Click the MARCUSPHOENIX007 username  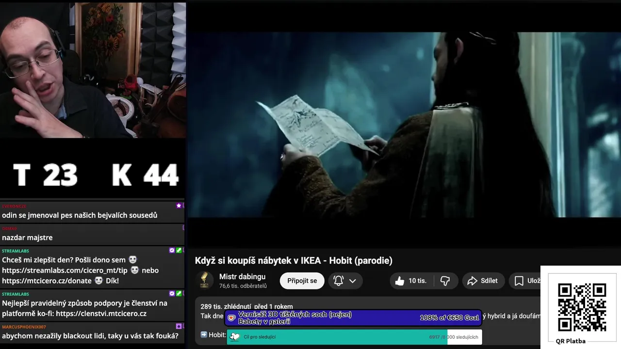(x=24, y=327)
